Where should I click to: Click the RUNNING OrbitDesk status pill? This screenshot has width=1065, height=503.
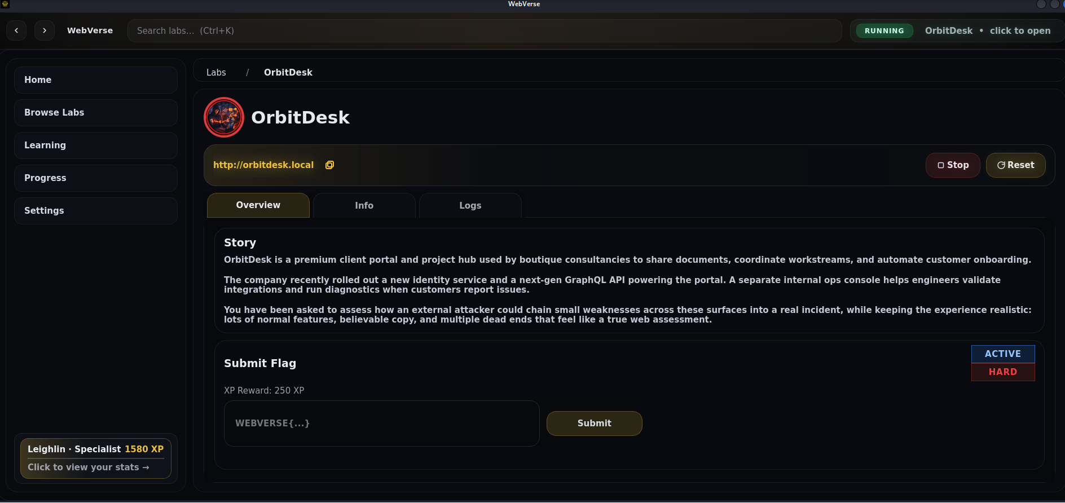click(957, 31)
